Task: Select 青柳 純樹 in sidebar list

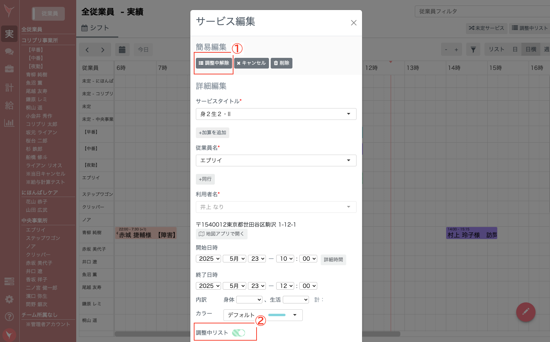Action: 37,75
